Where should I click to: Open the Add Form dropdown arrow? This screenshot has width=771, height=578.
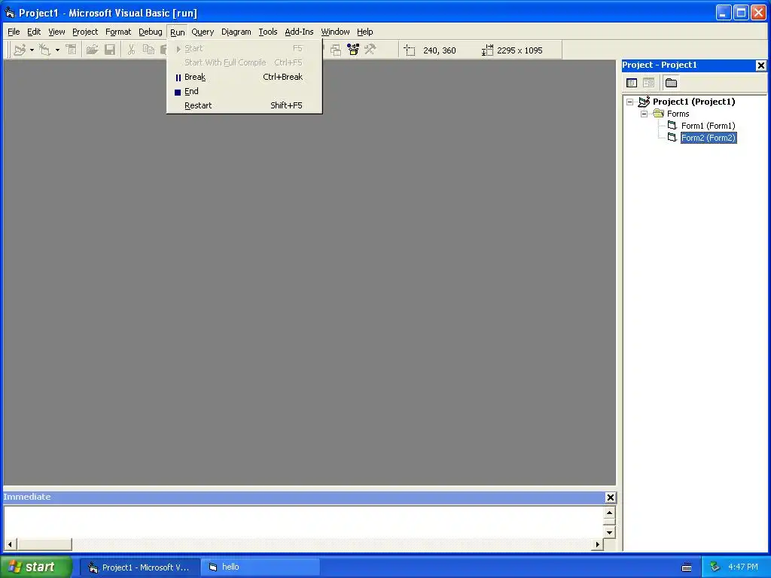coord(57,50)
